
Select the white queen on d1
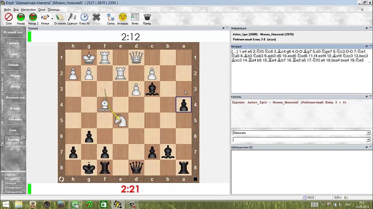(x=136, y=57)
